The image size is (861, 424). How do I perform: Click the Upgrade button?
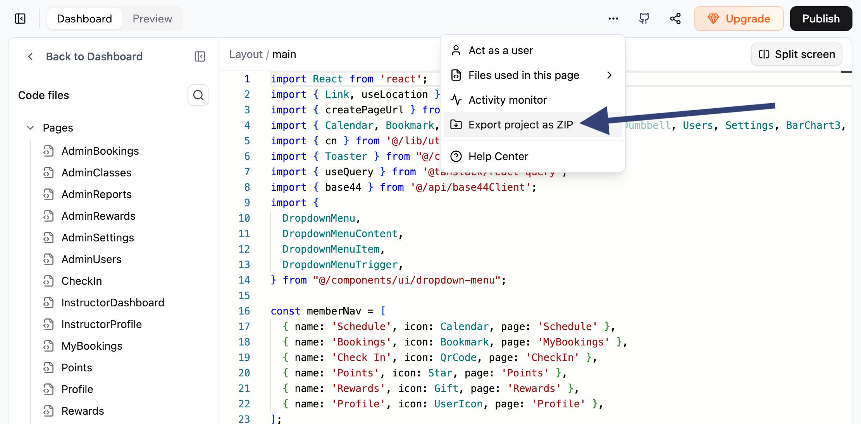[739, 18]
